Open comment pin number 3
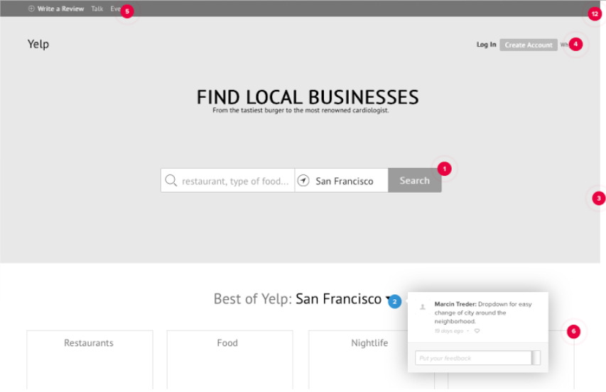The height and width of the screenshot is (392, 606). [x=599, y=198]
